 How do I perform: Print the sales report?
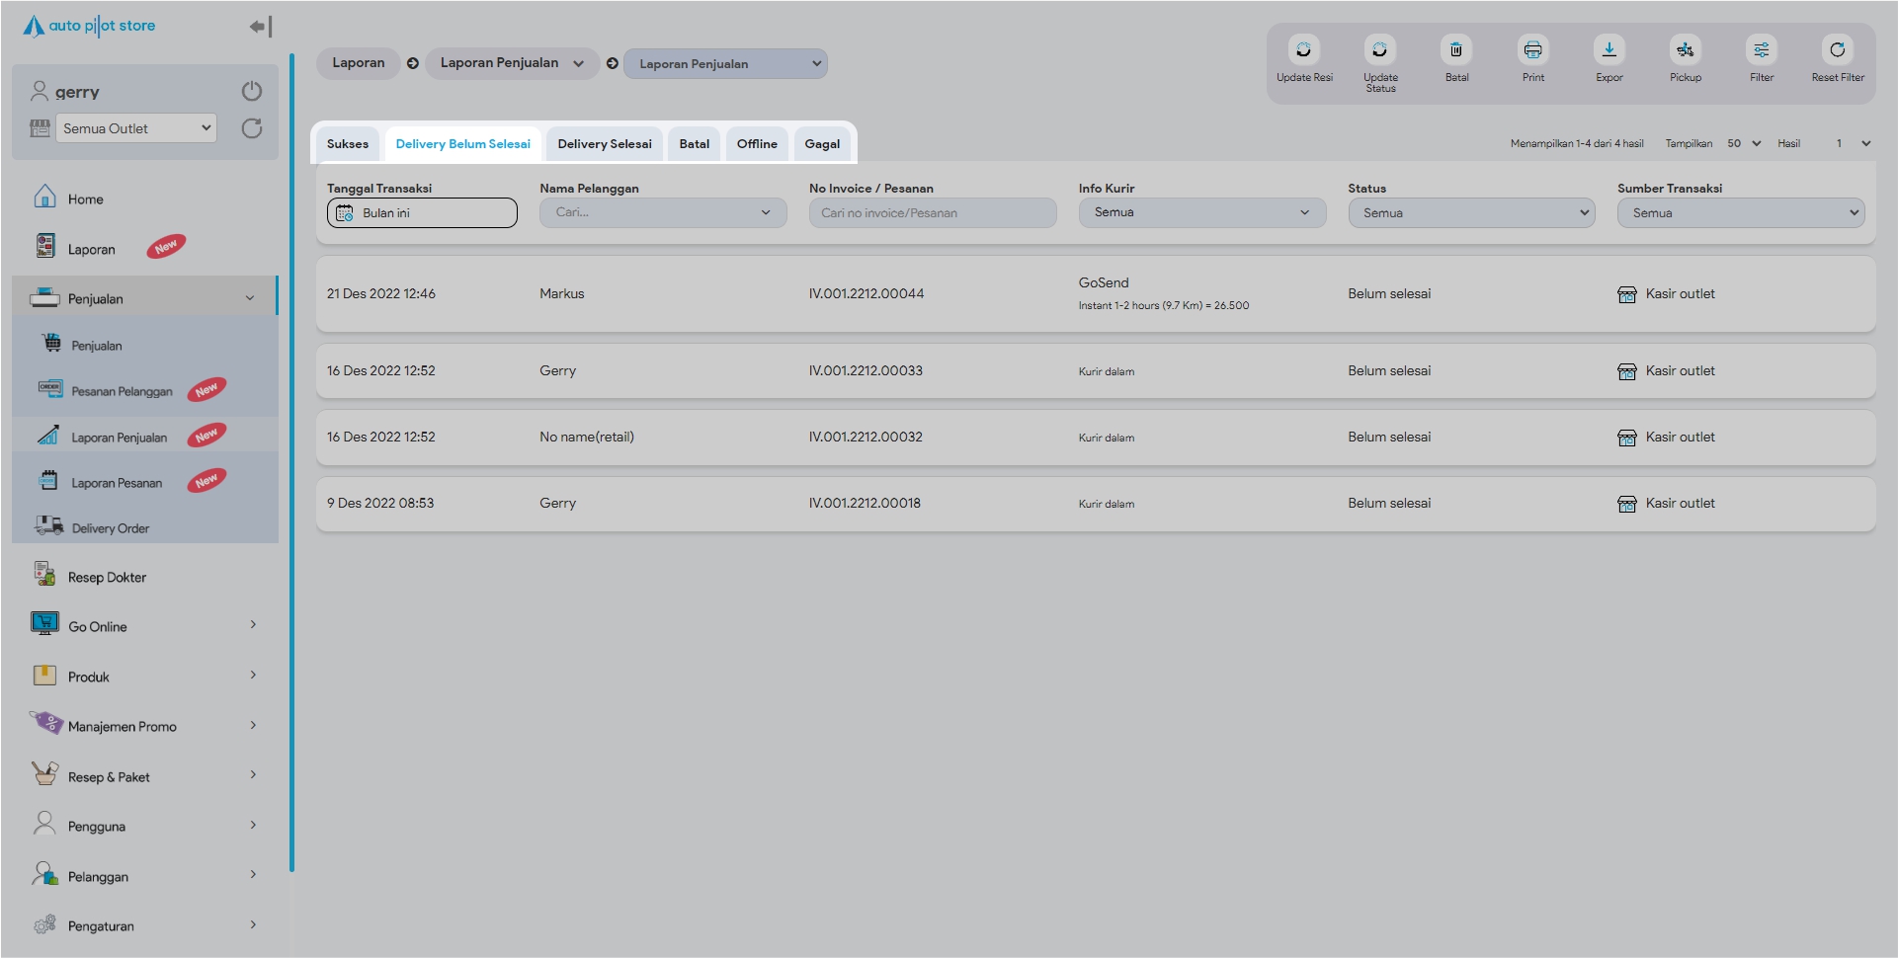click(1532, 50)
